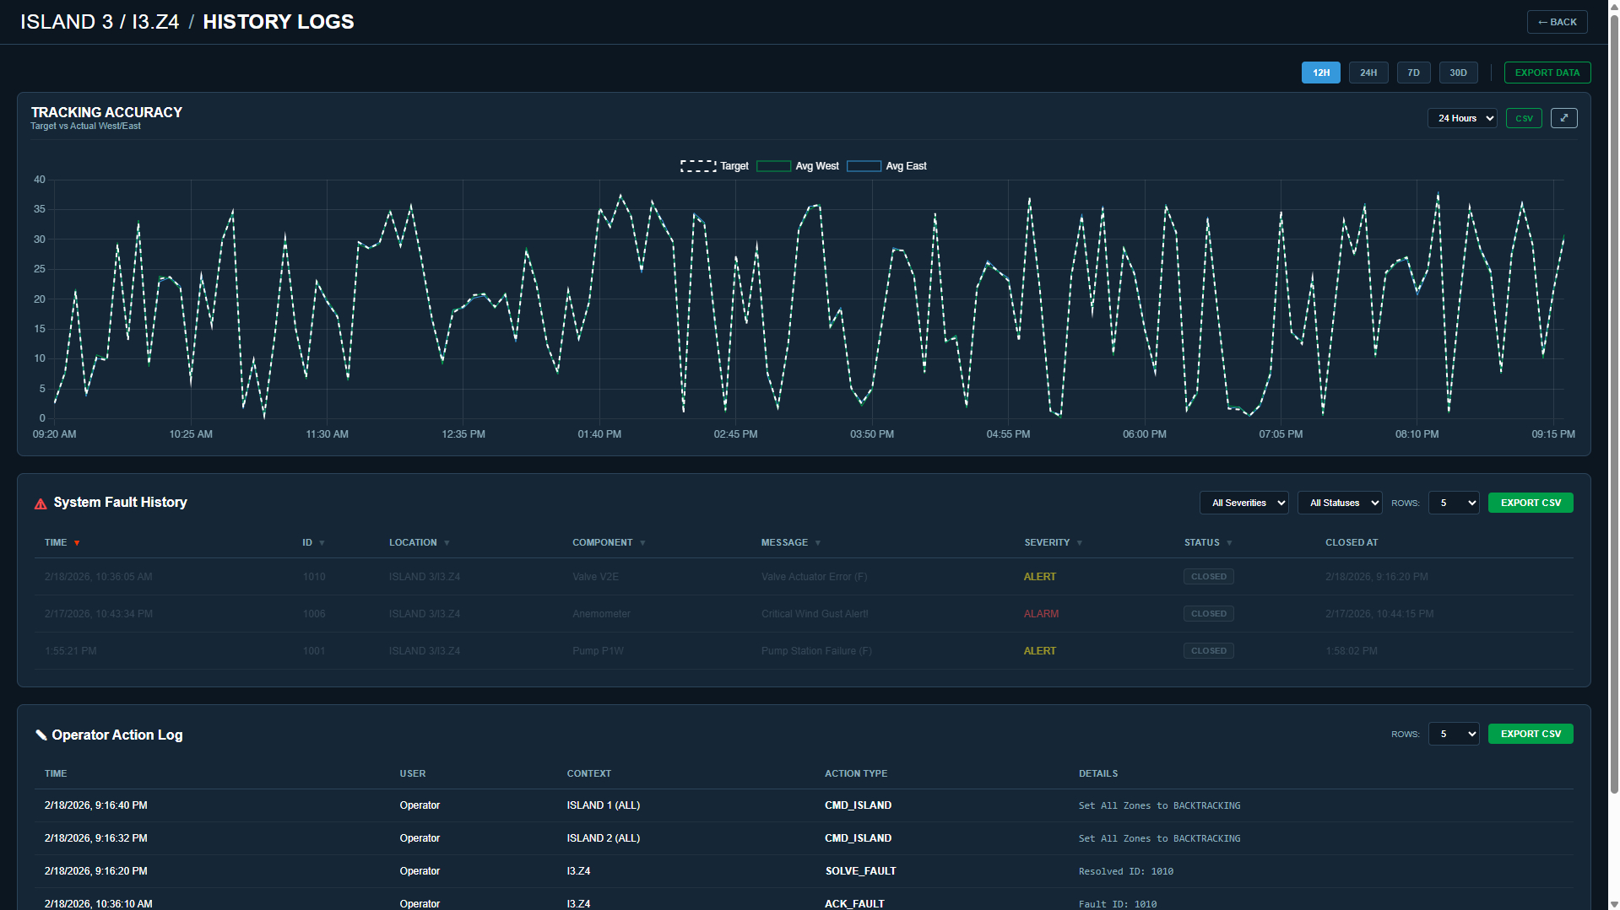This screenshot has height=910, width=1620.
Task: Click the Avg East blue color swatch
Action: pos(864,166)
